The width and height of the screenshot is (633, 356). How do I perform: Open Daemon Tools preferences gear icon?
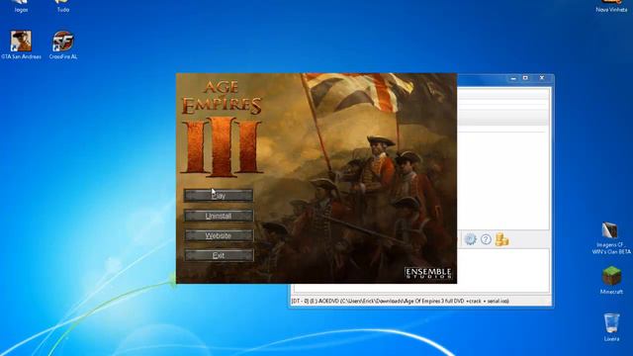470,239
